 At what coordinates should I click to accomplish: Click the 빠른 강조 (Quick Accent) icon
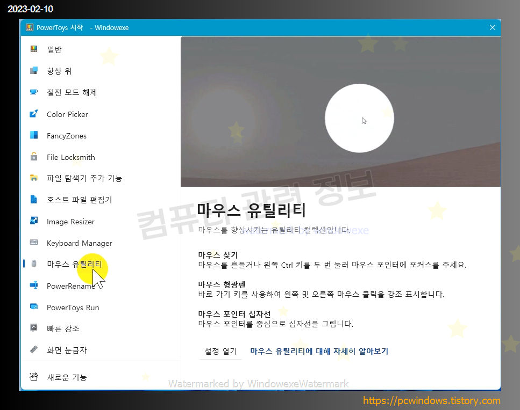coord(34,328)
